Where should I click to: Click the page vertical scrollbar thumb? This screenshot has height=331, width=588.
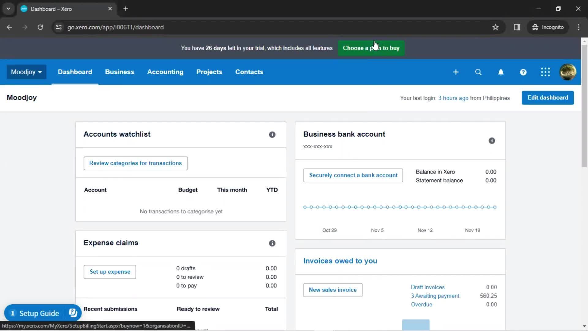(584, 106)
